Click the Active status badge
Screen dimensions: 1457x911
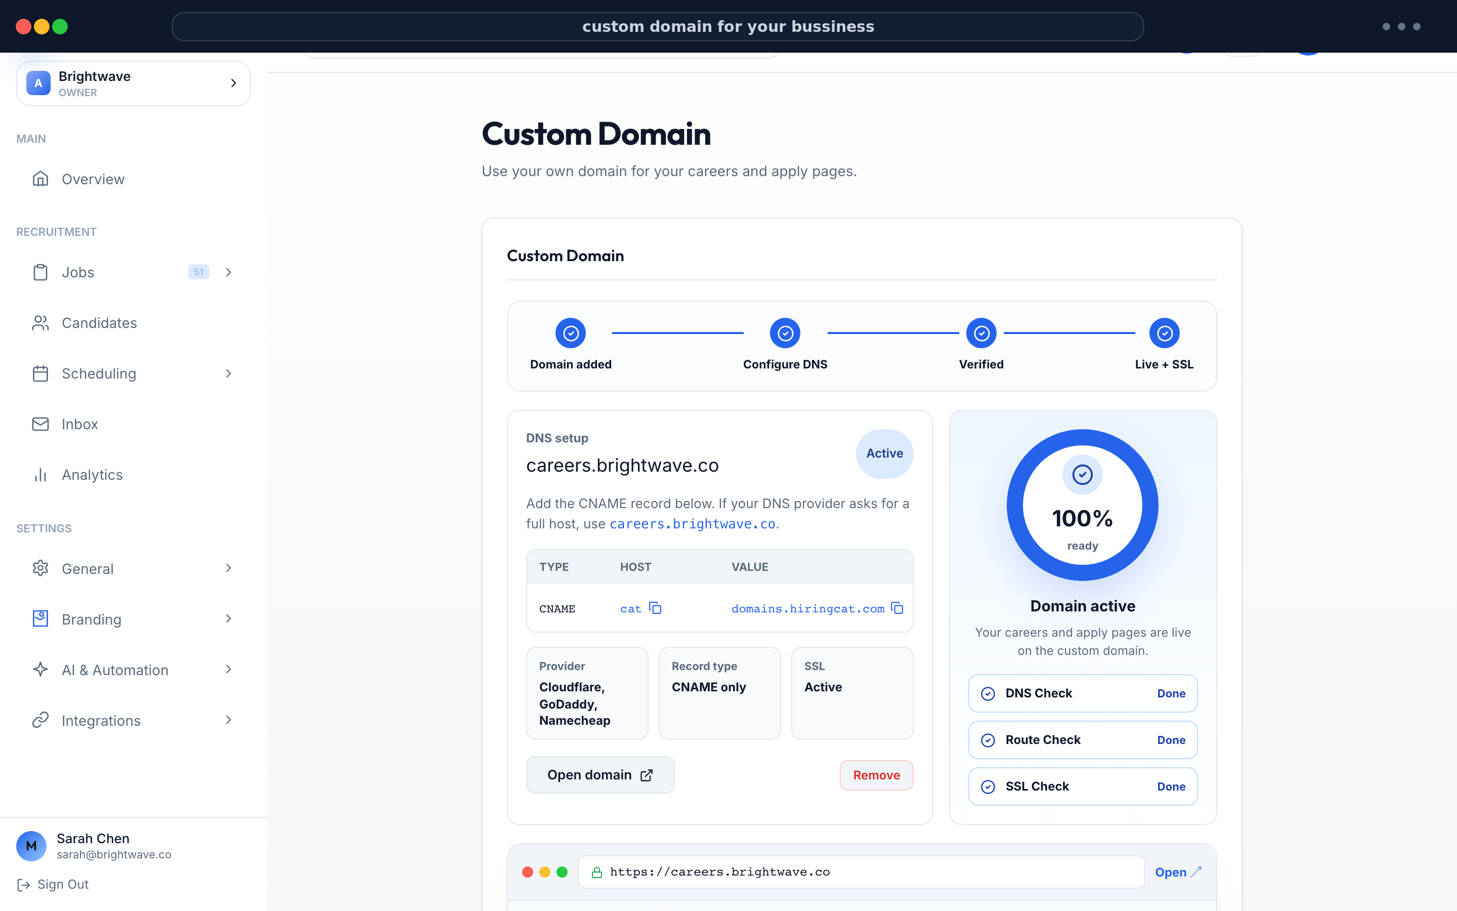884,453
